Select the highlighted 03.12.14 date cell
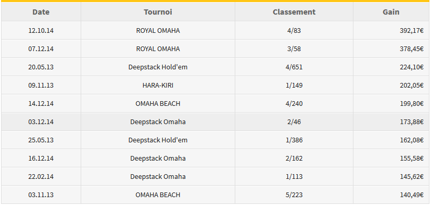 [41, 122]
